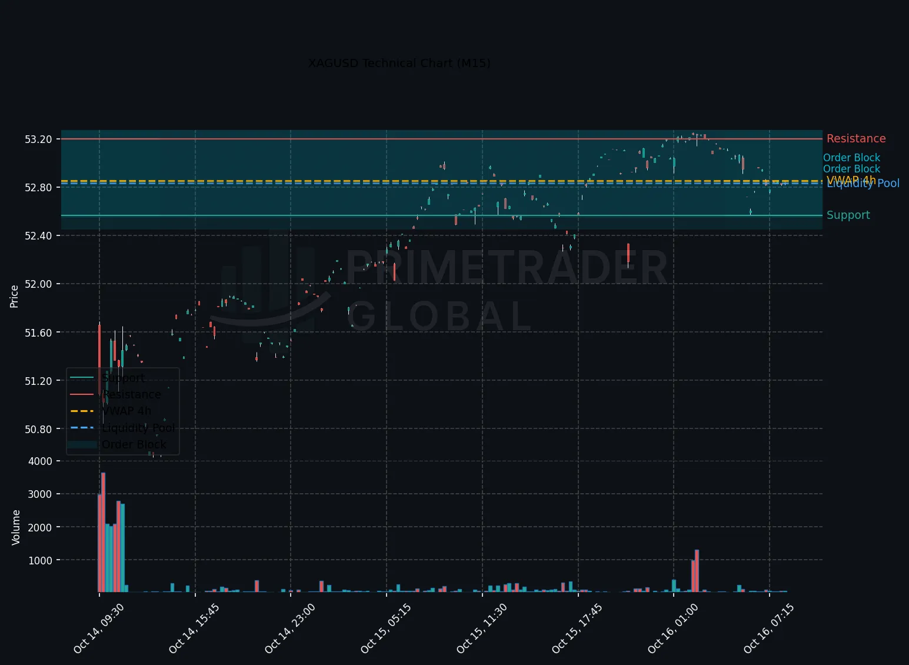This screenshot has height=665, width=909.
Task: Click the 53.20 price axis tick label
Action: [38, 139]
